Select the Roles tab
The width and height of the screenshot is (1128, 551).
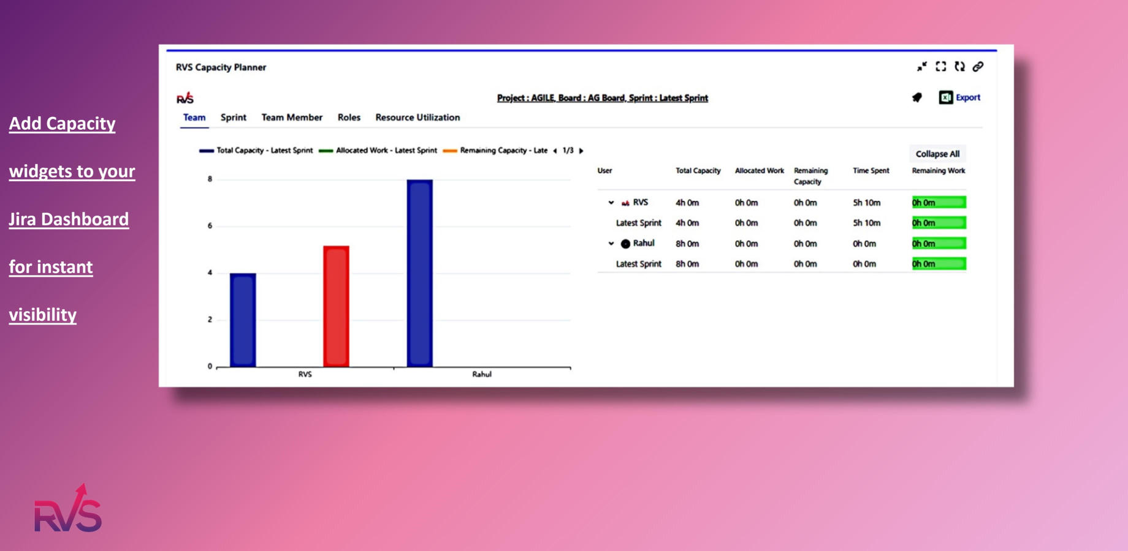(349, 118)
